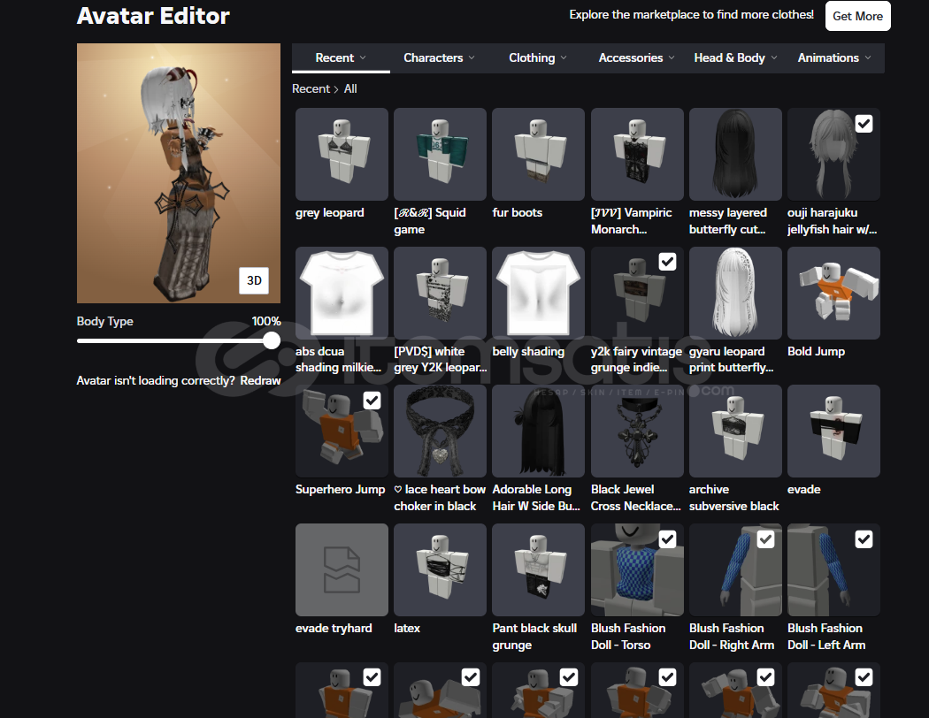Open the Animations tab
This screenshot has width=929, height=718.
[x=834, y=58]
